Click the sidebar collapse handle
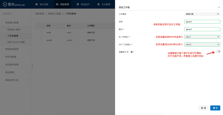 coord(32,66)
